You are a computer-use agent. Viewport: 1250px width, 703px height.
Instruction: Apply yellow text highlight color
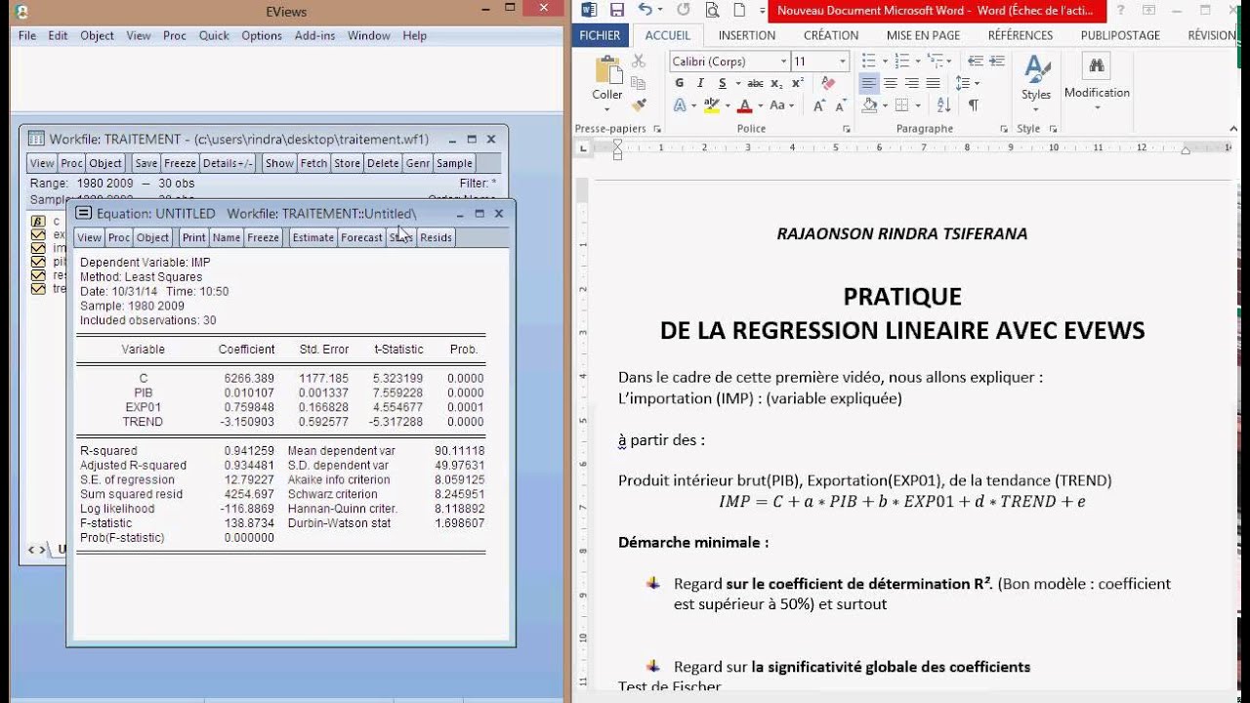coord(711,105)
